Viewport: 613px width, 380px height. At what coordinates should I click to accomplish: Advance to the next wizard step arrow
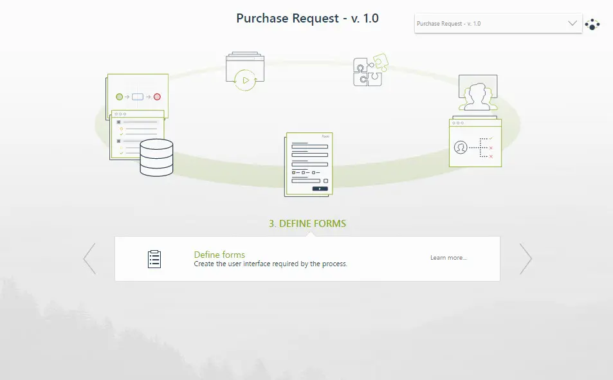[x=526, y=258]
